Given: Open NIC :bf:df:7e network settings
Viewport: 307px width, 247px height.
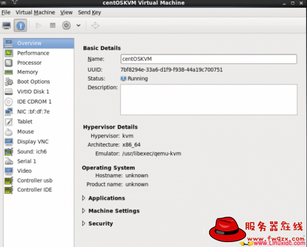Looking at the screenshot, I should 38,112.
